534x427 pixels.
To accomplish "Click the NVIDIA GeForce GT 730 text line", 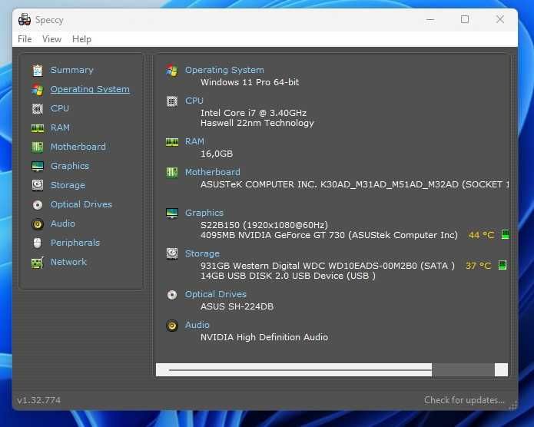I will point(329,235).
